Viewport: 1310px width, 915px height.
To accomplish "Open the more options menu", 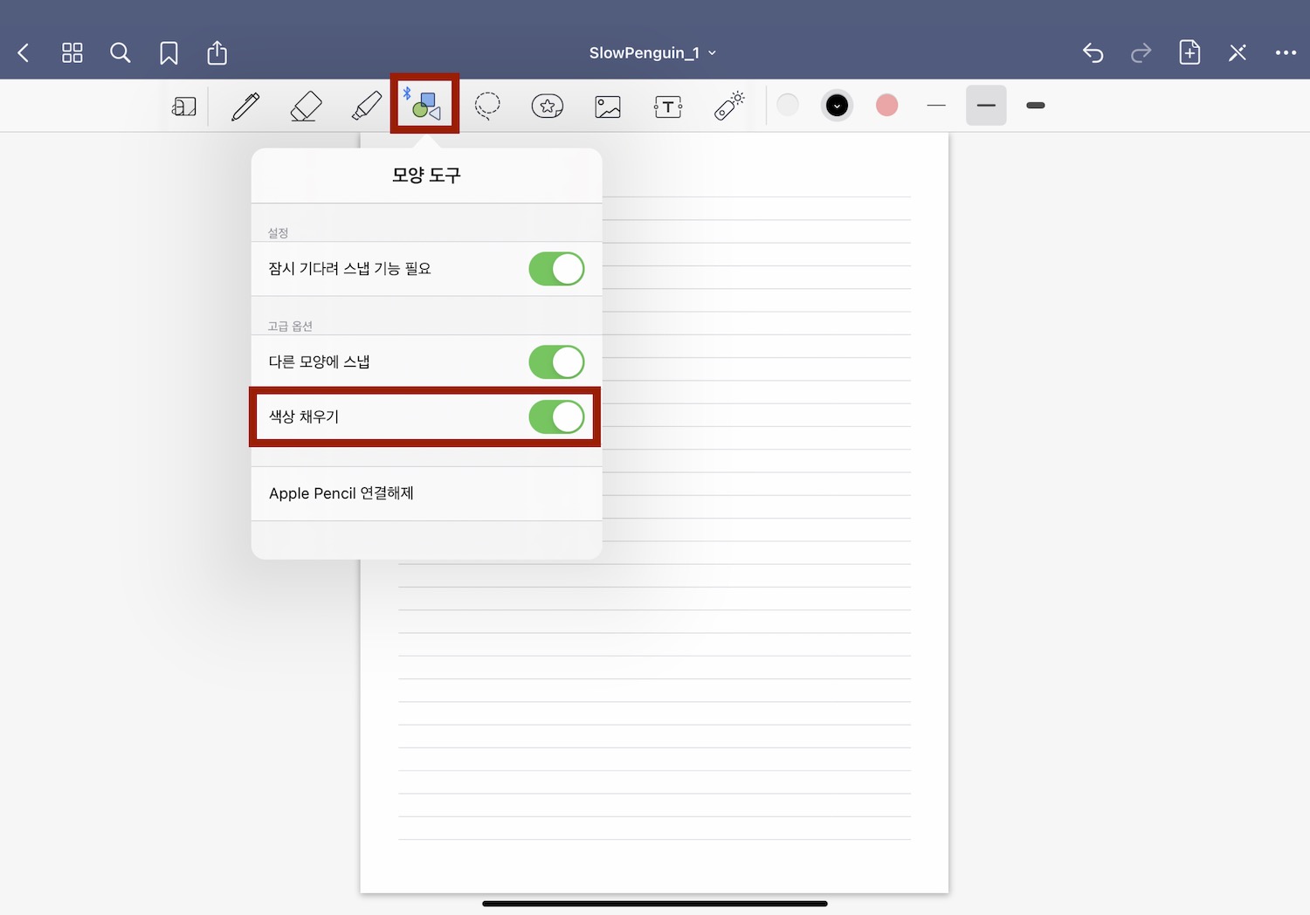I will point(1285,52).
